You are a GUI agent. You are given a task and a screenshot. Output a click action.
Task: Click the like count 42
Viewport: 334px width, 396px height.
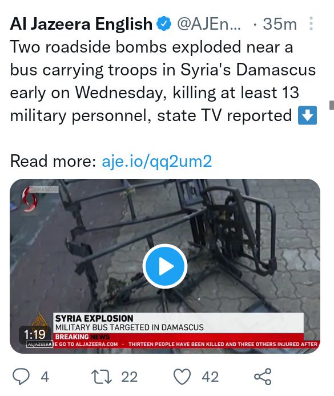tap(210, 377)
